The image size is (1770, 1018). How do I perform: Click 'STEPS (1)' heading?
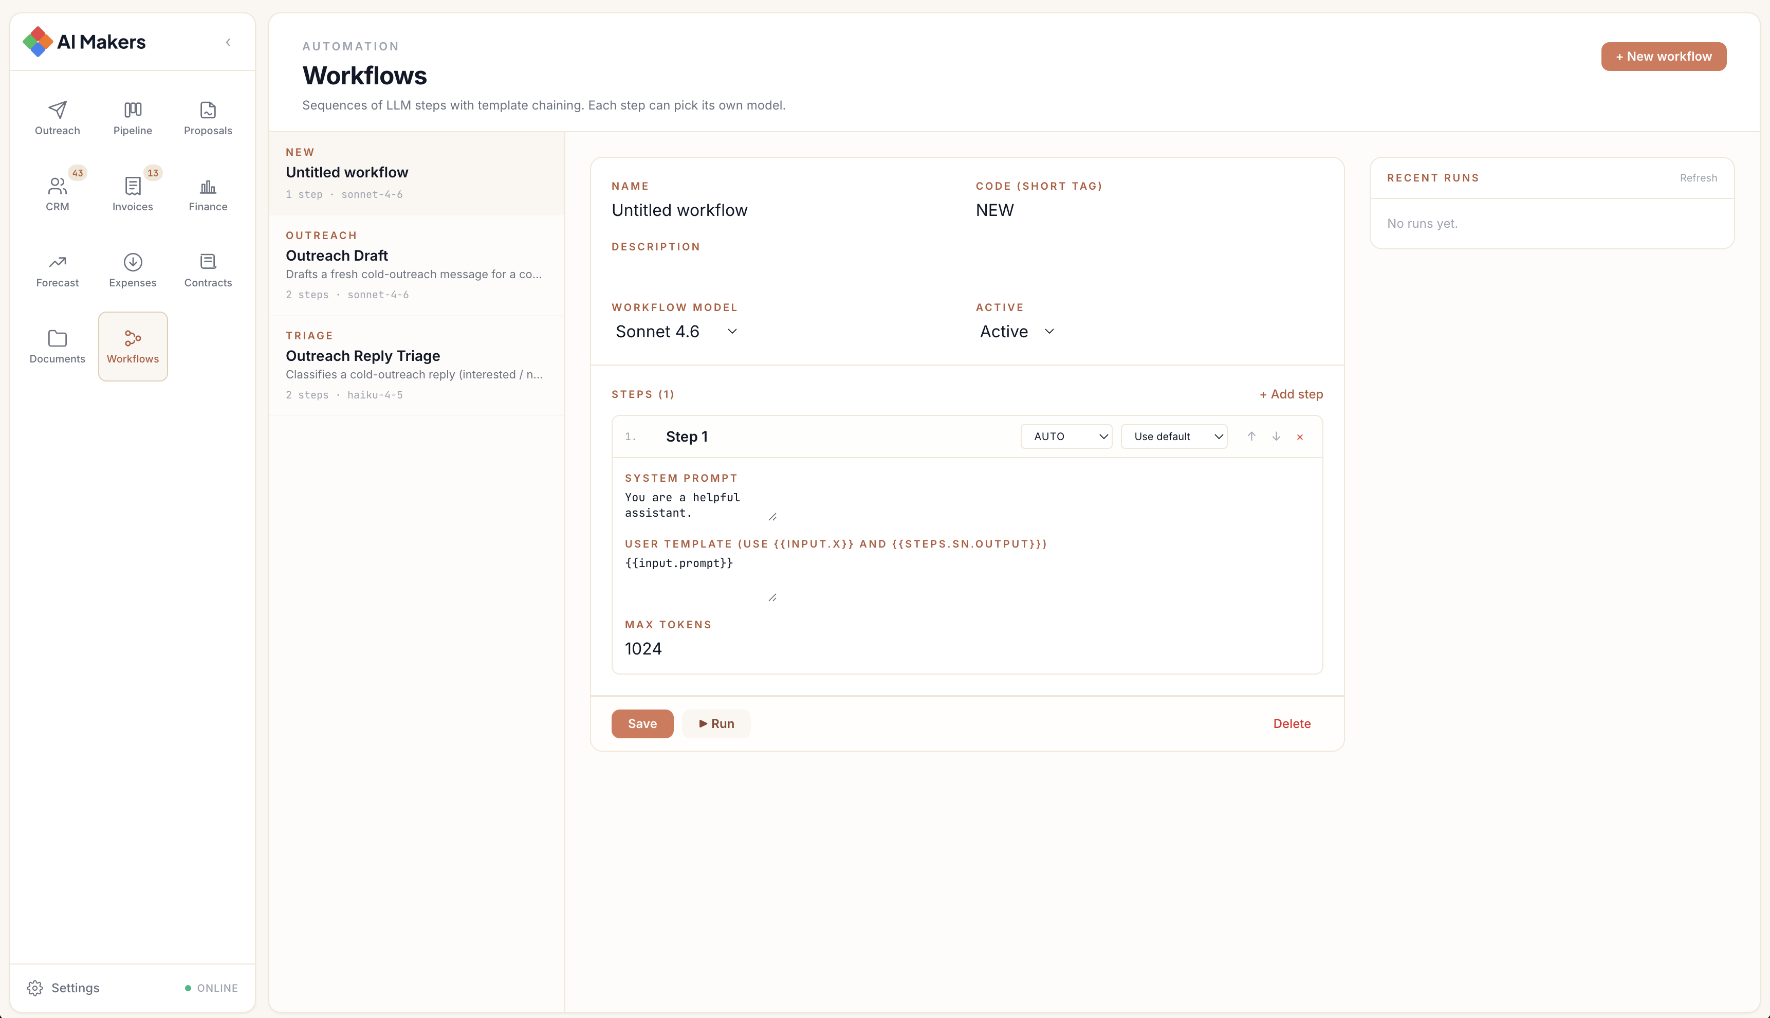coord(643,394)
